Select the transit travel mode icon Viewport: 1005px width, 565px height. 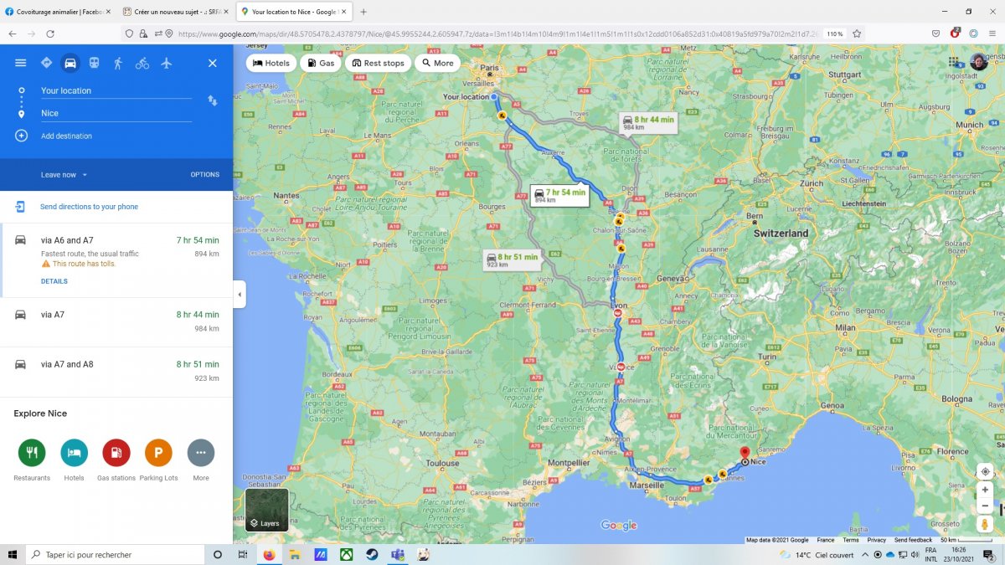[94, 63]
